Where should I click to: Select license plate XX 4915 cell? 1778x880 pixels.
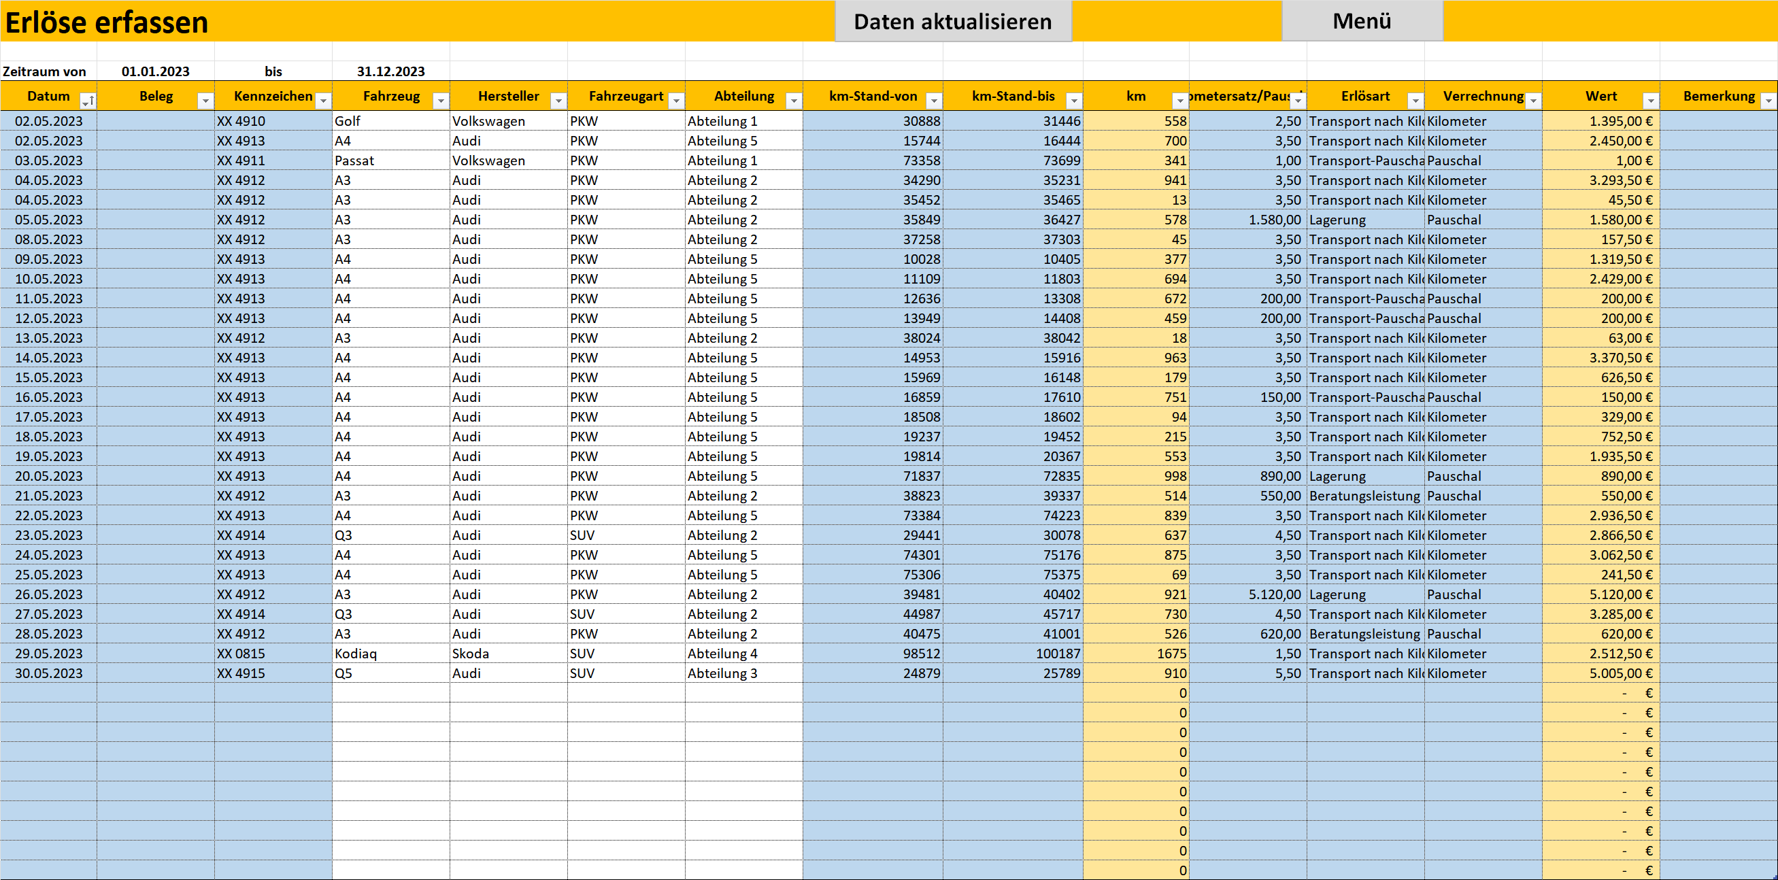(273, 673)
